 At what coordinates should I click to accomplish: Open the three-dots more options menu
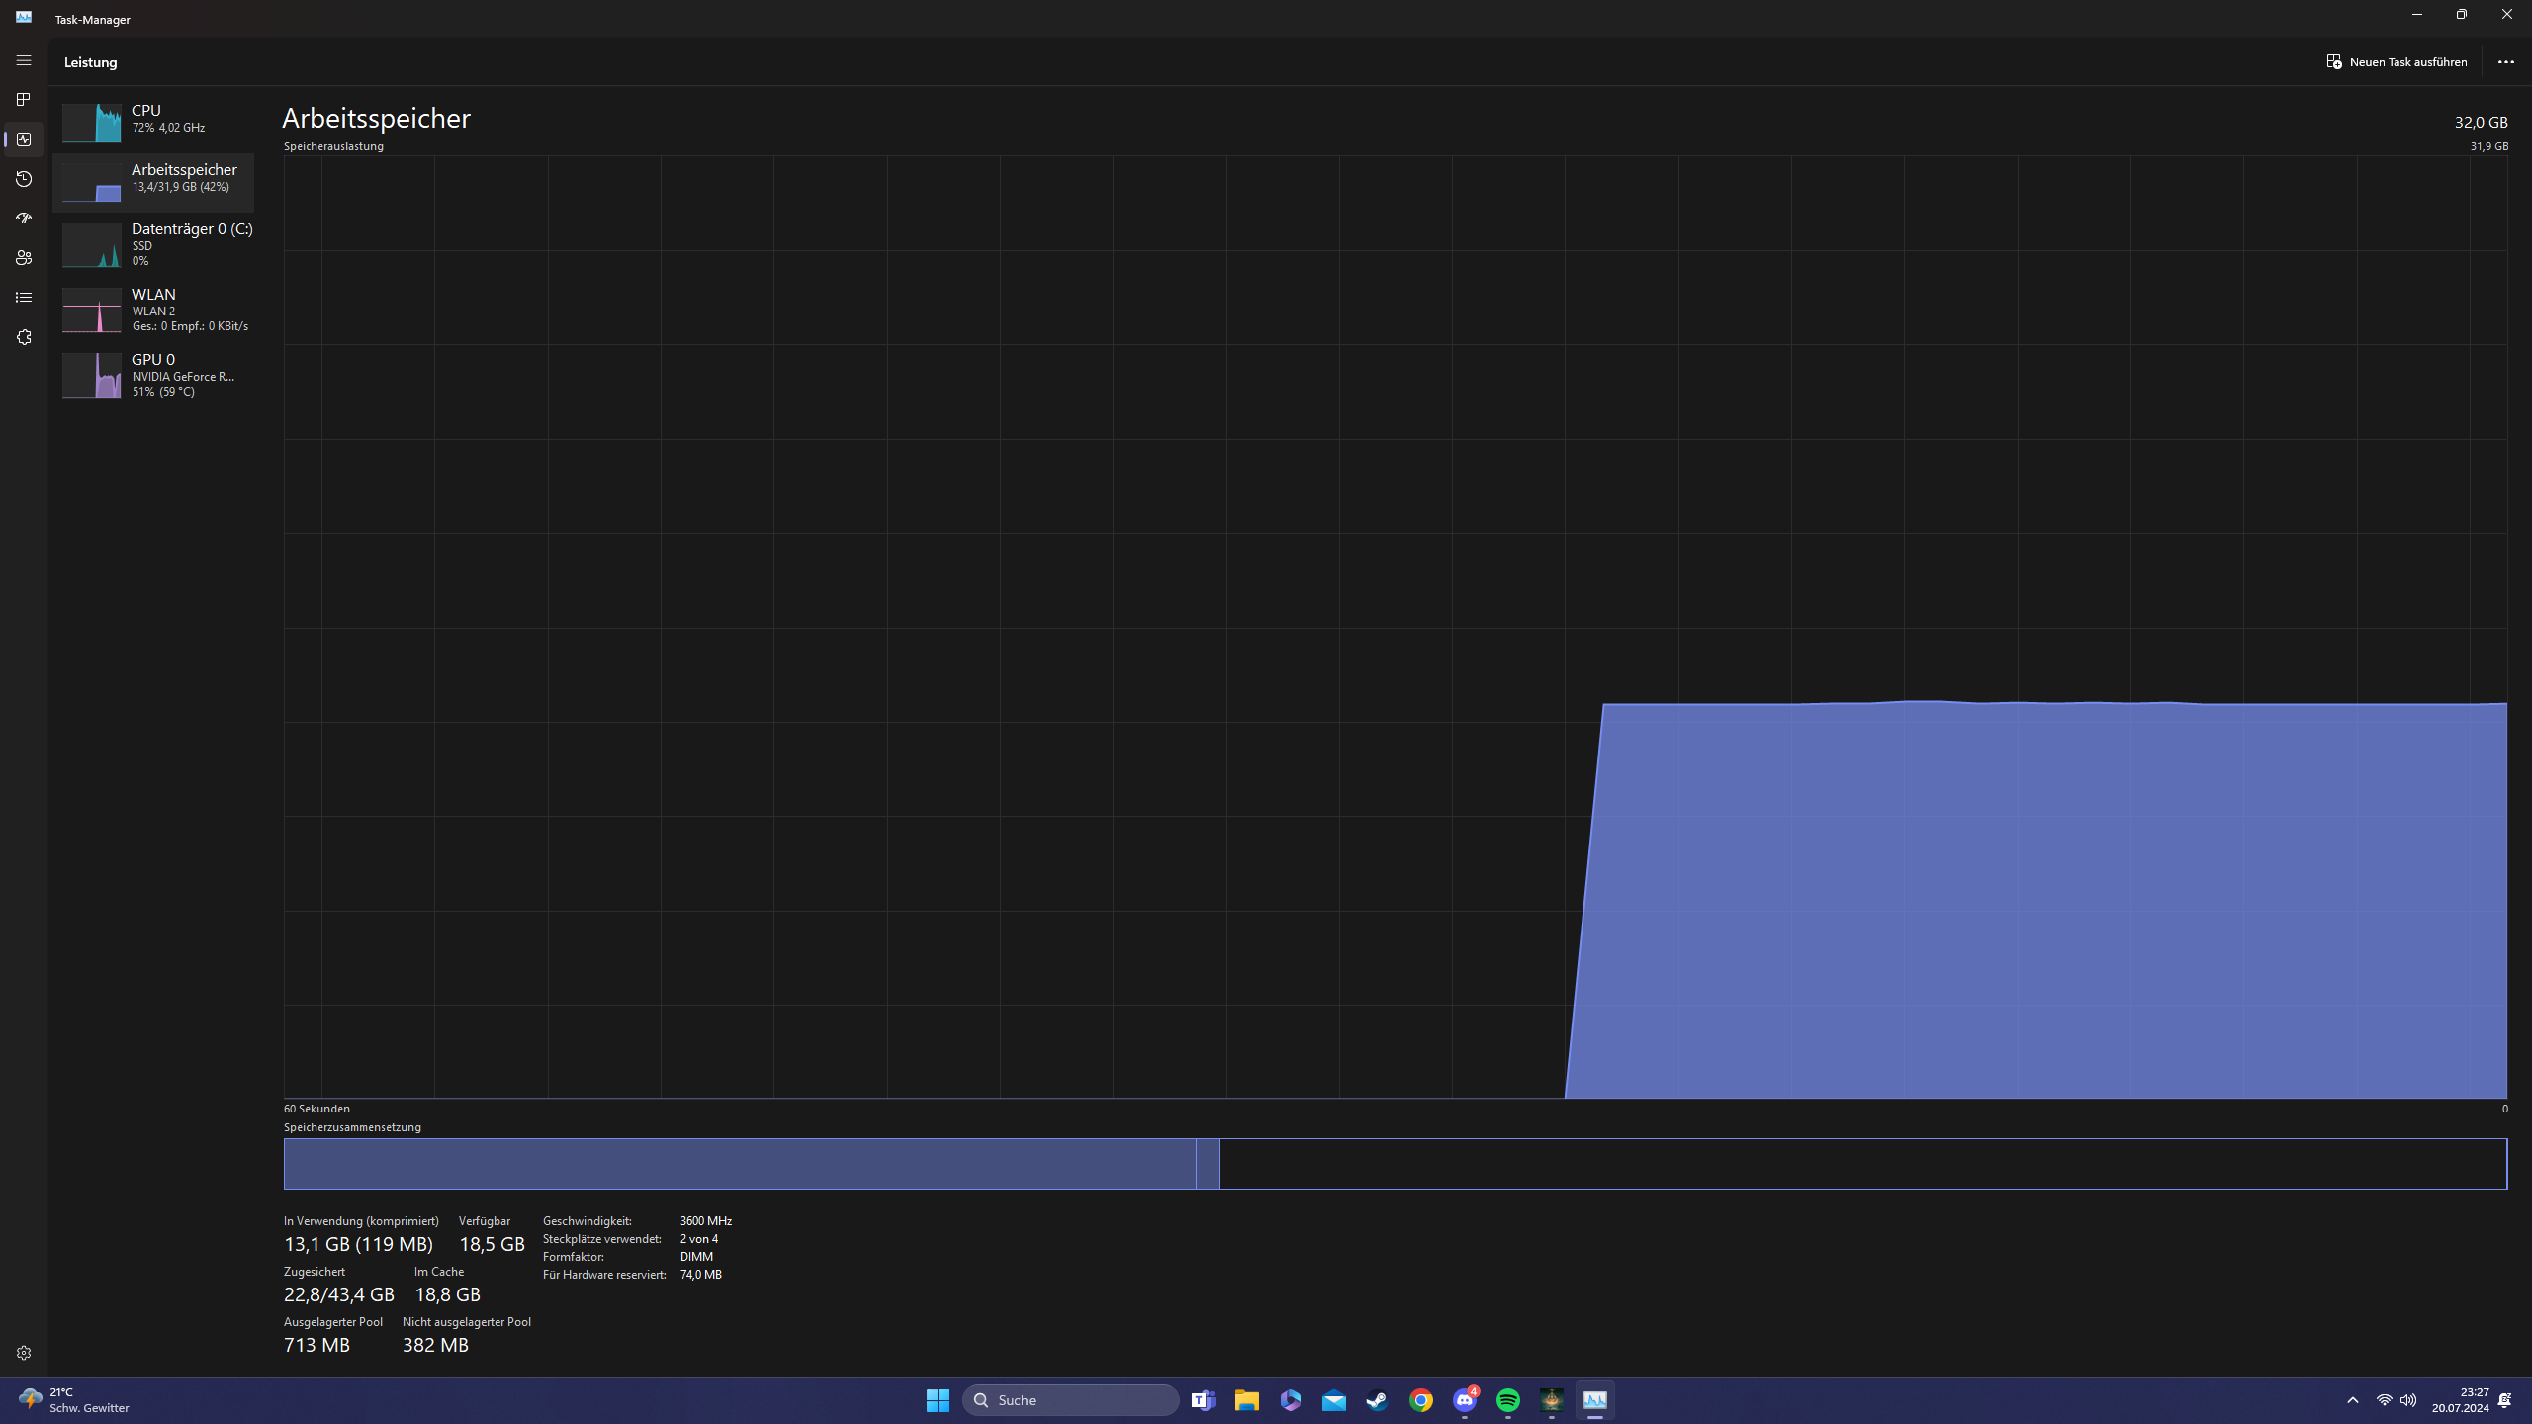[2505, 62]
